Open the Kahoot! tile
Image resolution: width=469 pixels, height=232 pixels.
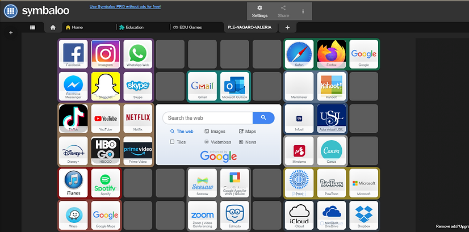click(x=332, y=86)
